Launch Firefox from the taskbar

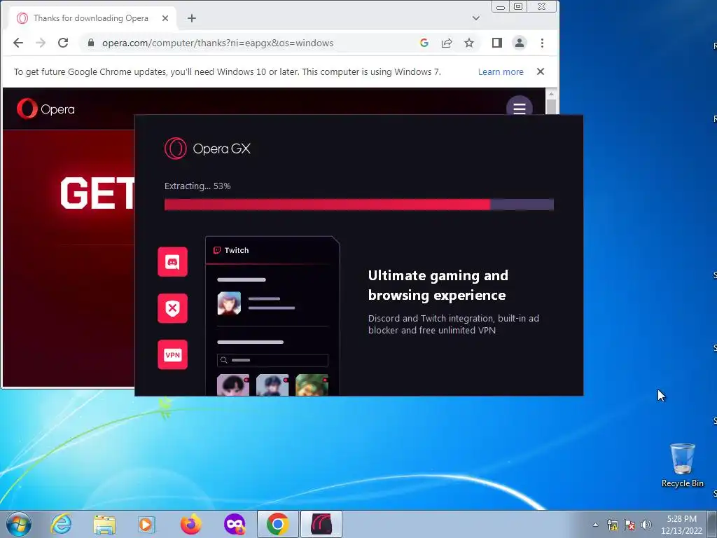(190, 524)
